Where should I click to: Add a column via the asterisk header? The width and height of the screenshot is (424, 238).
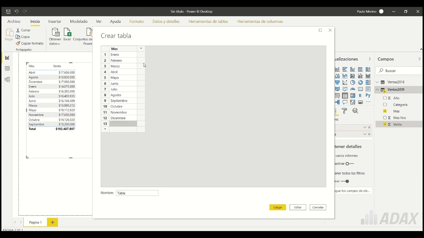pyautogui.click(x=141, y=49)
